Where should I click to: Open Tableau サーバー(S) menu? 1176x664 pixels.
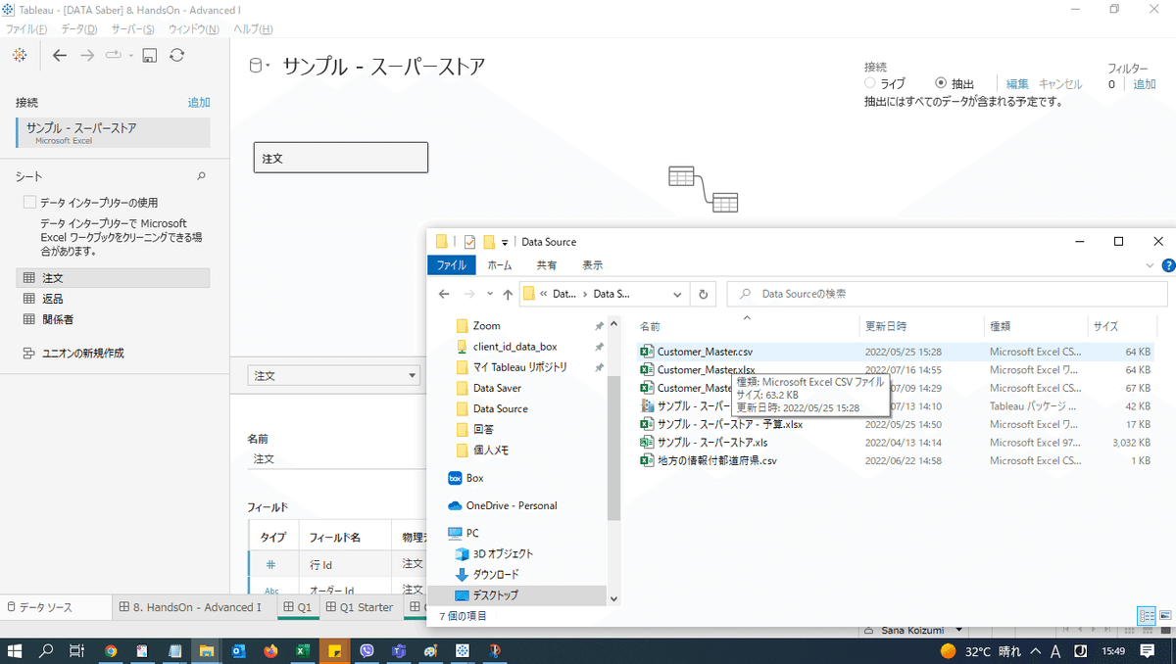click(132, 29)
